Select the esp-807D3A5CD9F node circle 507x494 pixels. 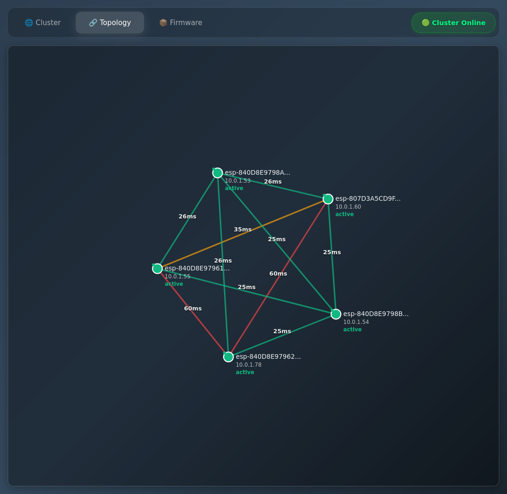click(x=328, y=199)
